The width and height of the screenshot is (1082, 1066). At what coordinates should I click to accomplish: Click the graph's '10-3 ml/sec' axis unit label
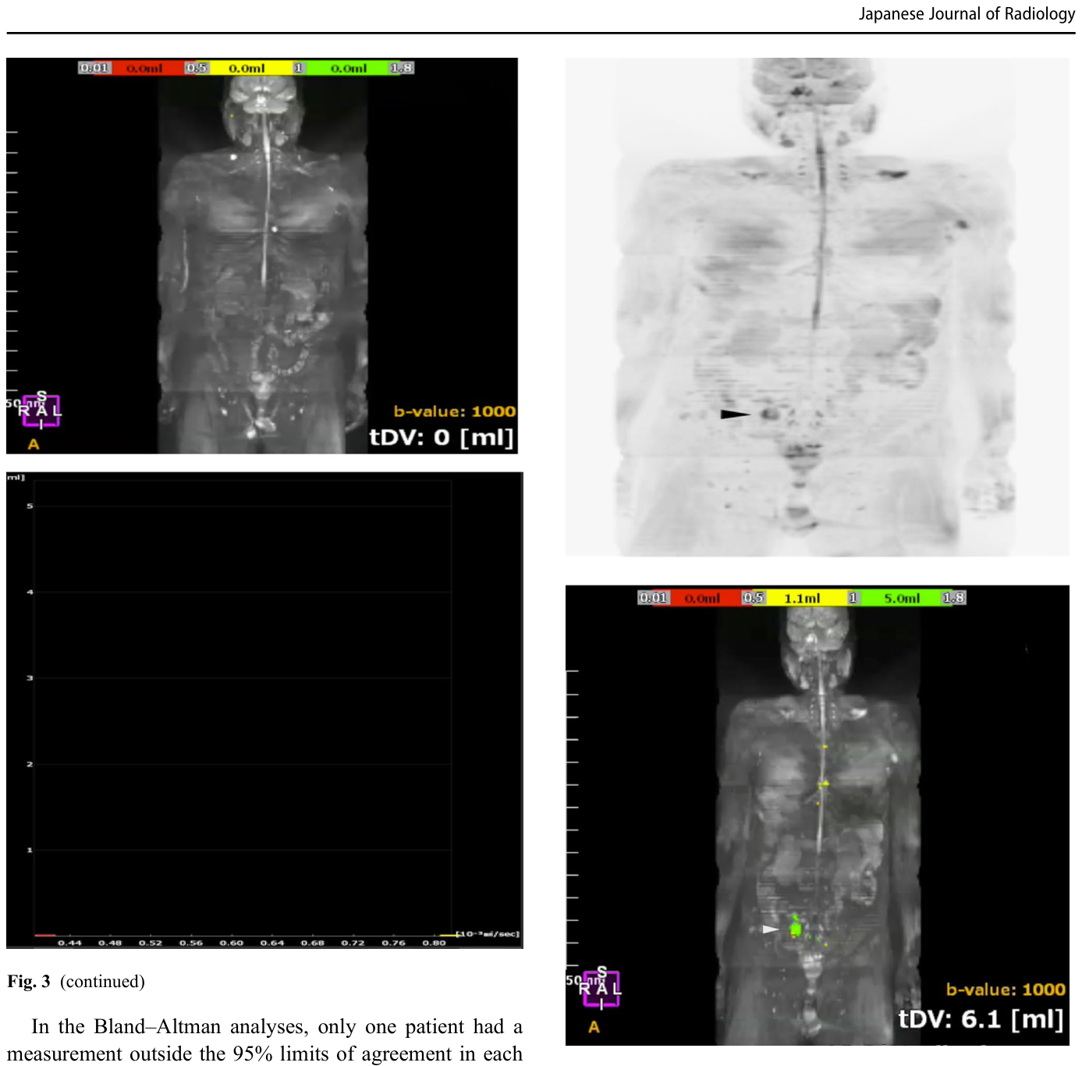[x=488, y=933]
